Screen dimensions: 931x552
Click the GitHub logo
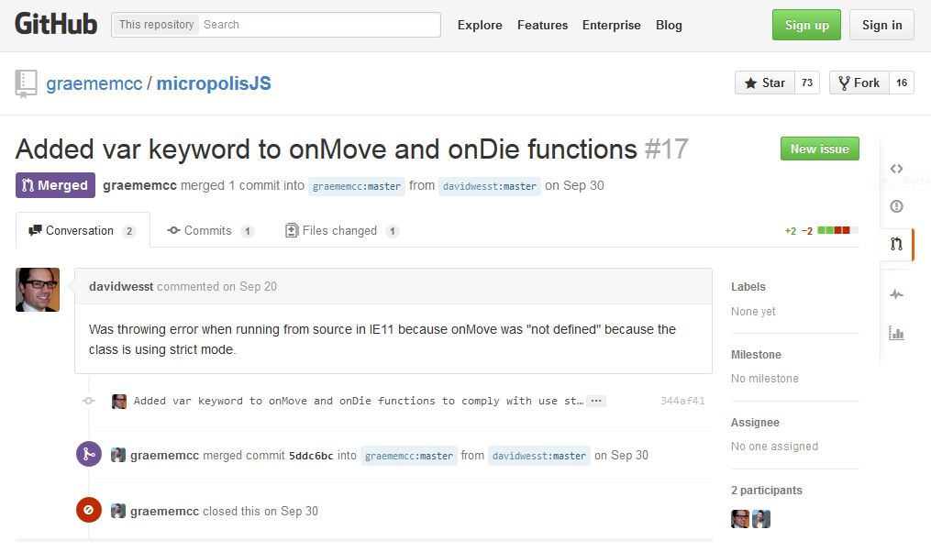point(56,25)
